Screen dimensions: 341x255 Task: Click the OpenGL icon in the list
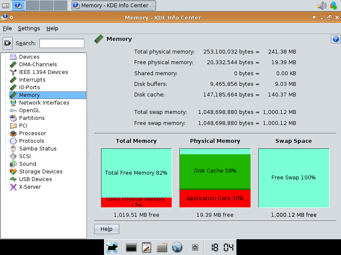(x=13, y=110)
